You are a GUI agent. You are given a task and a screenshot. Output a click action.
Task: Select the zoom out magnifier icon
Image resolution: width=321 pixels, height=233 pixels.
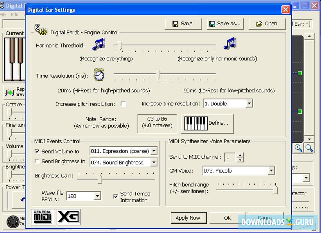[309, 148]
